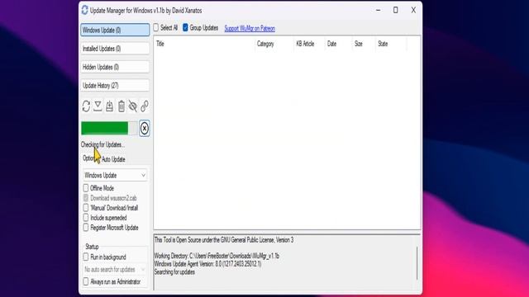Click the GNU General Public License log line
The width and height of the screenshot is (529, 297).
tap(224, 240)
